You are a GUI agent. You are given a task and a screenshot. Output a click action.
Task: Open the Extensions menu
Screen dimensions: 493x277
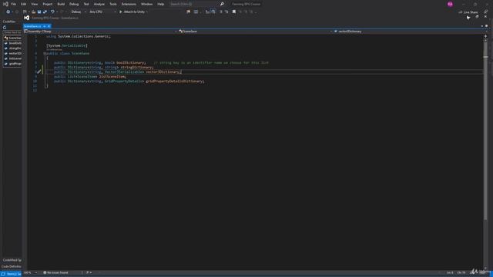(129, 4)
